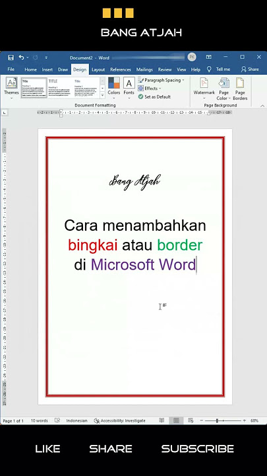Open the Review tab
Screen dimensions: 267x476
pyautogui.click(x=165, y=69)
